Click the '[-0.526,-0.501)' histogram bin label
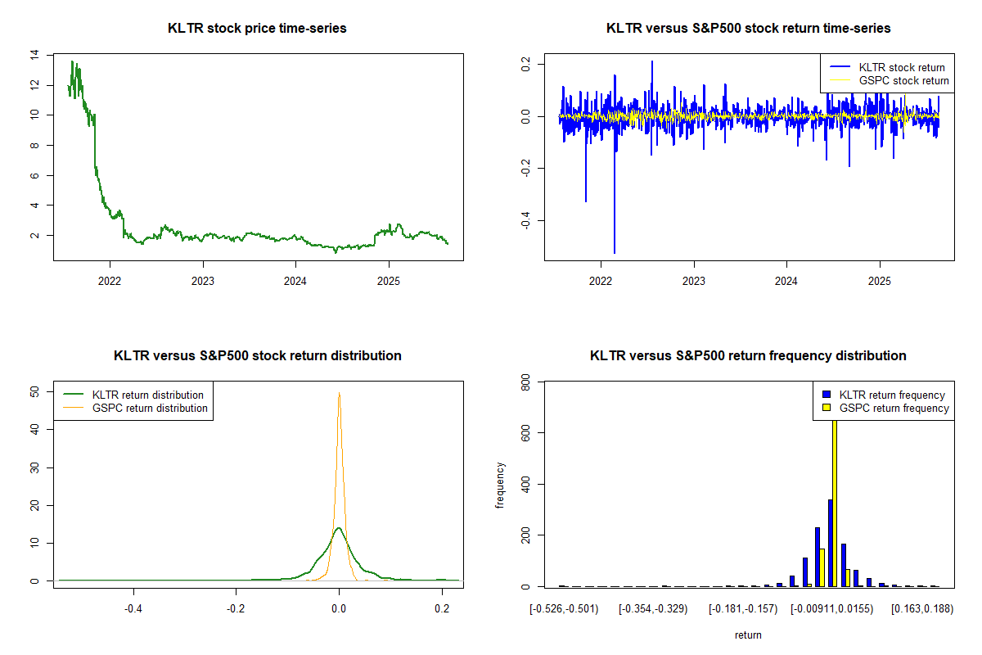 coord(564,609)
